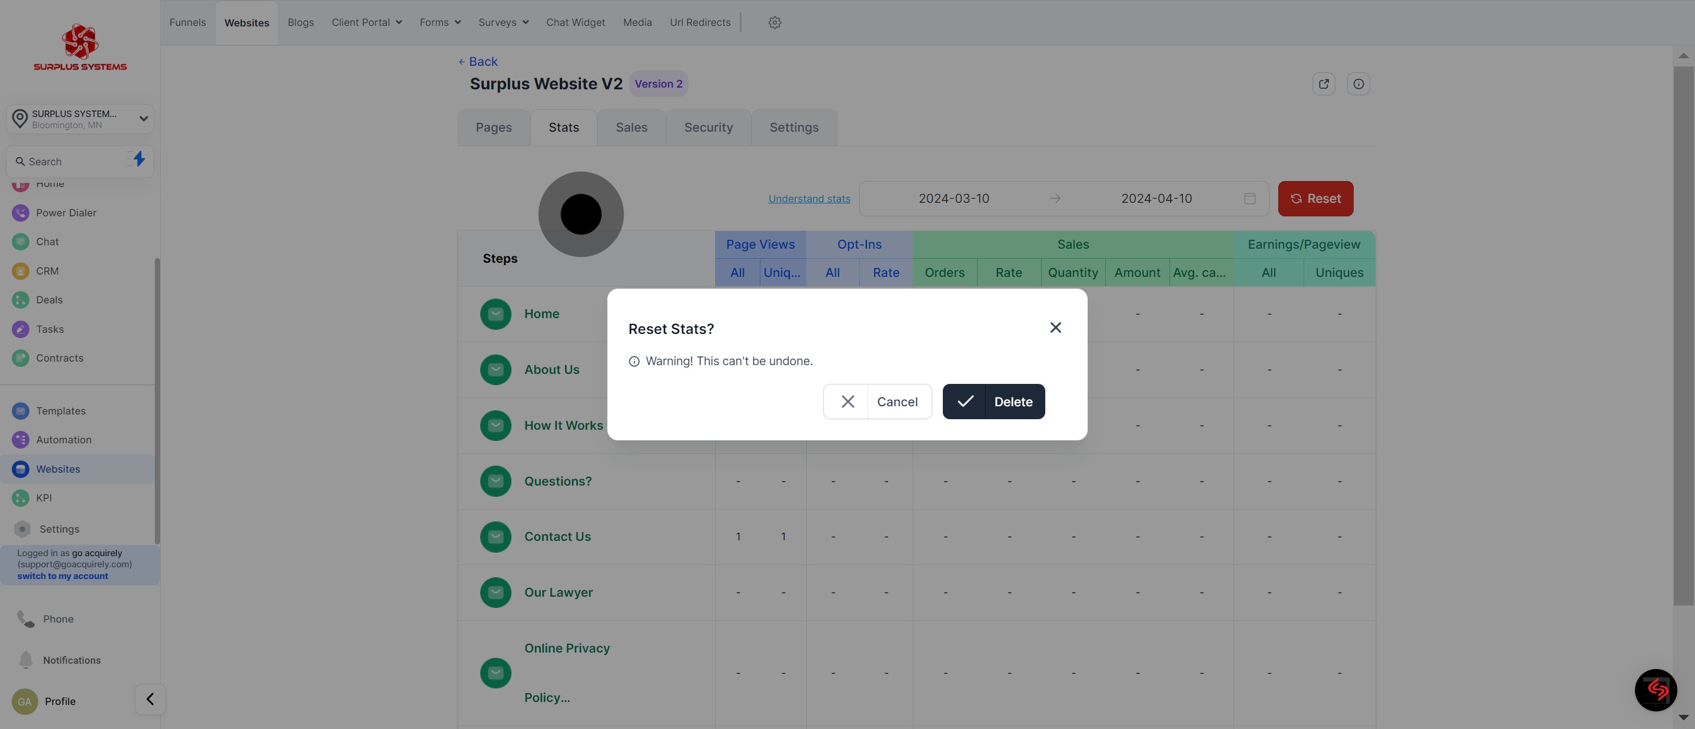Click the open-in-new-window icon beside title
1695x729 pixels.
[1323, 83]
